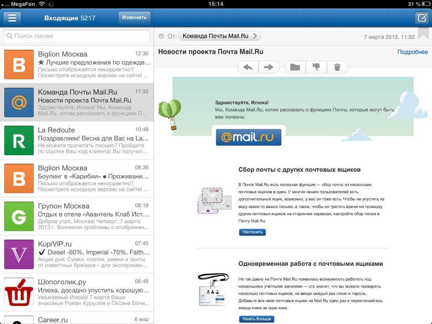Open Career.ru email from 6 мар
Screen dimensions: 432x324
(77, 318)
